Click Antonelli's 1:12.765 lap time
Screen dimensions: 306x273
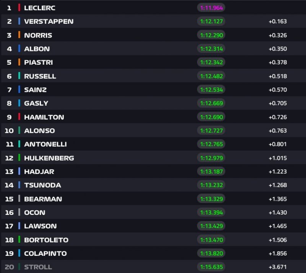tap(211, 144)
